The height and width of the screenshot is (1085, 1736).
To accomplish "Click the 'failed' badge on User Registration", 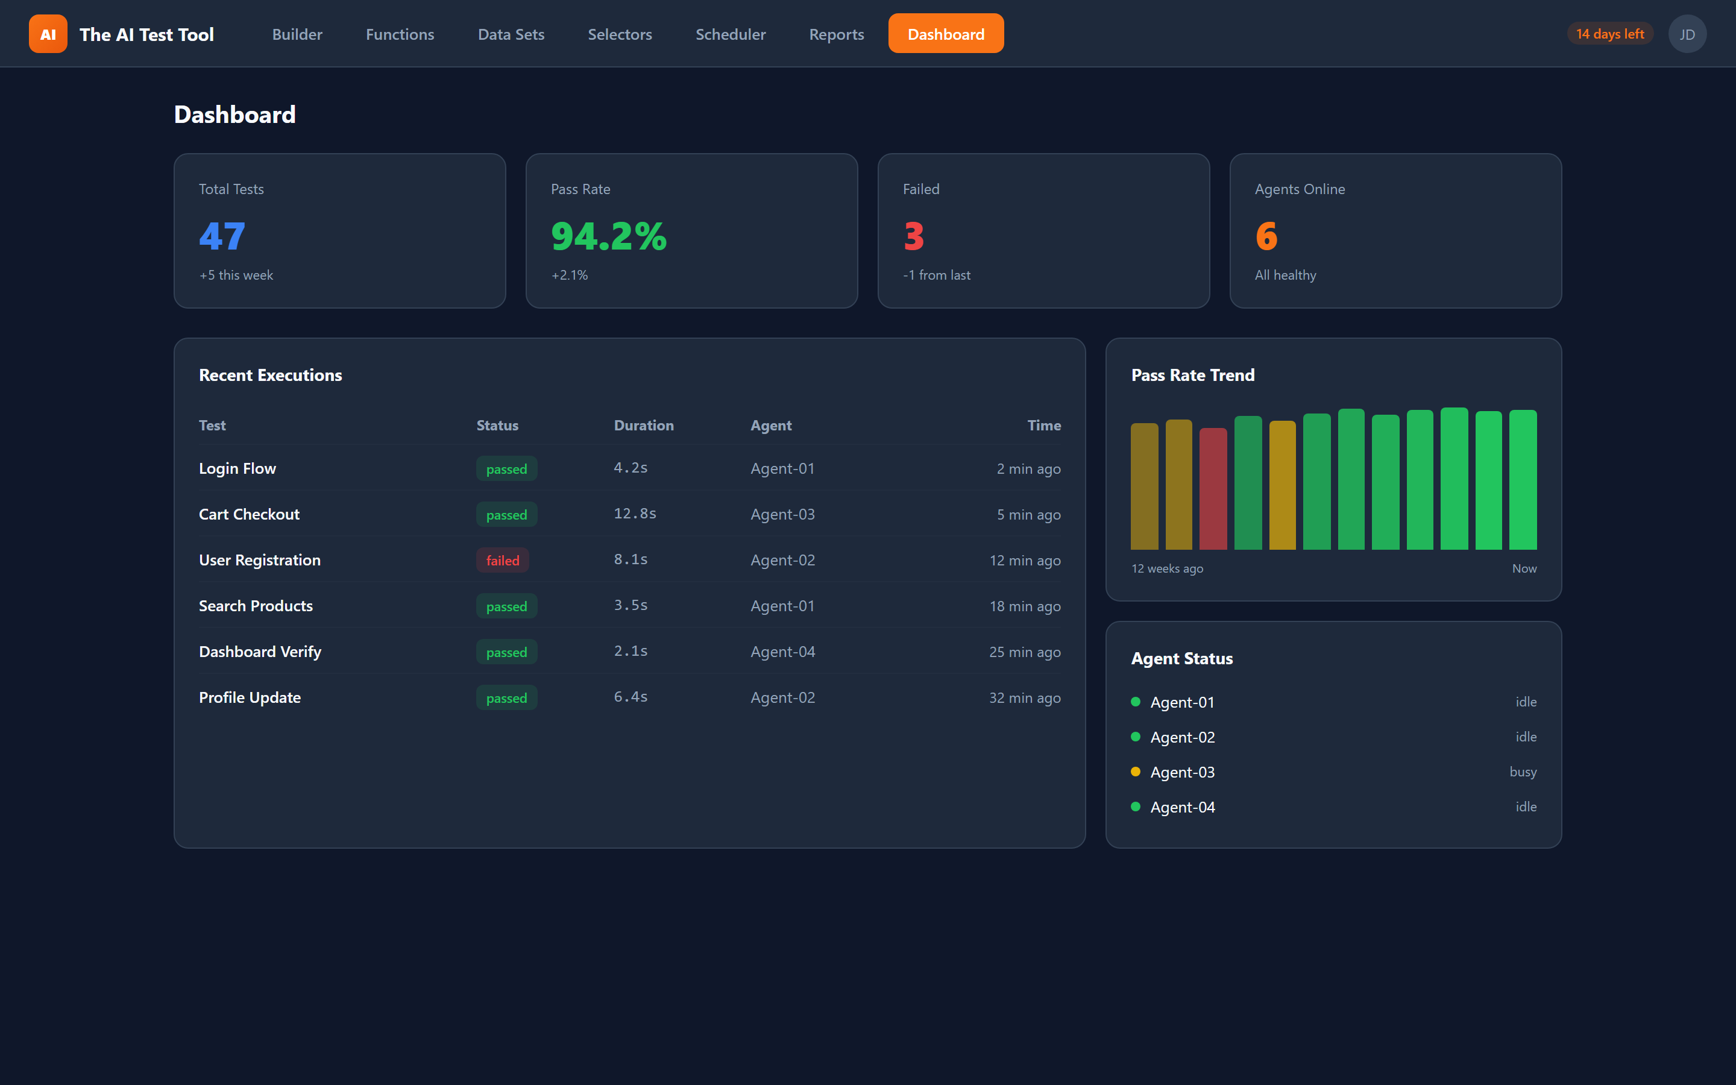I will tap(502, 560).
